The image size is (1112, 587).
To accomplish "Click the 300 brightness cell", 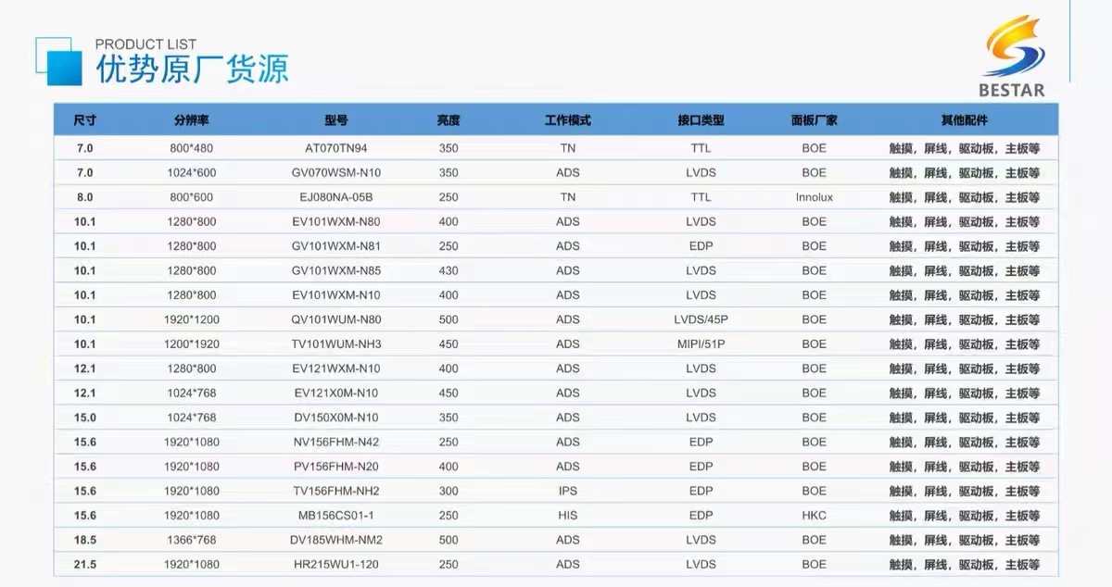I will point(449,491).
